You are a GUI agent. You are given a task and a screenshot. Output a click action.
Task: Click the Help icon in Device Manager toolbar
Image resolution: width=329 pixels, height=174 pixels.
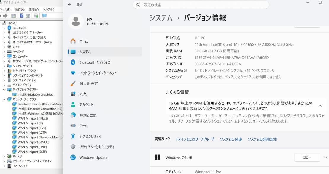21,16
